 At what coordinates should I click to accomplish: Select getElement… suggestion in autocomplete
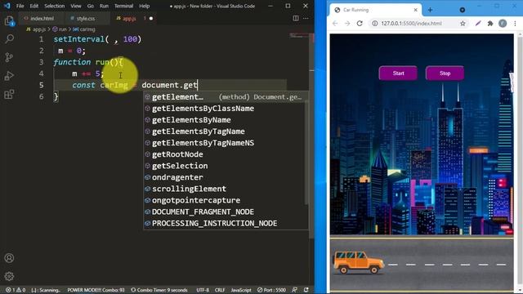226,97
